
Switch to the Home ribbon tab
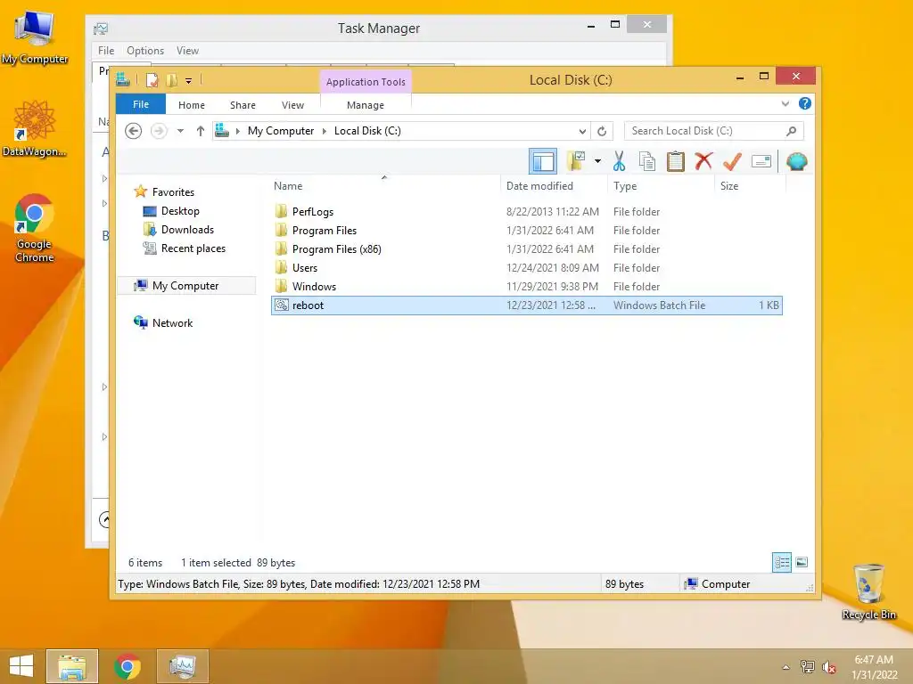(x=192, y=105)
